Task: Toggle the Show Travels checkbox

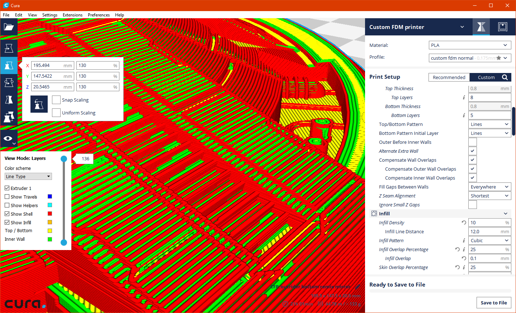Action: click(7, 197)
